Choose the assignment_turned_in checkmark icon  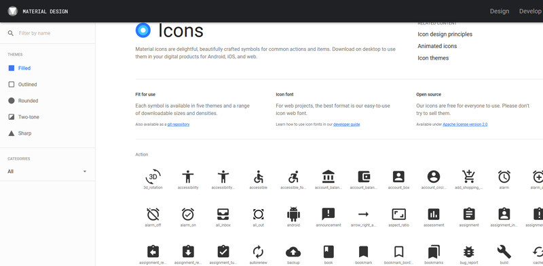point(223,252)
